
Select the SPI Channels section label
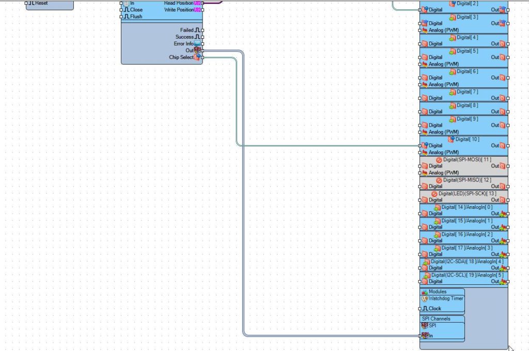[436, 318]
